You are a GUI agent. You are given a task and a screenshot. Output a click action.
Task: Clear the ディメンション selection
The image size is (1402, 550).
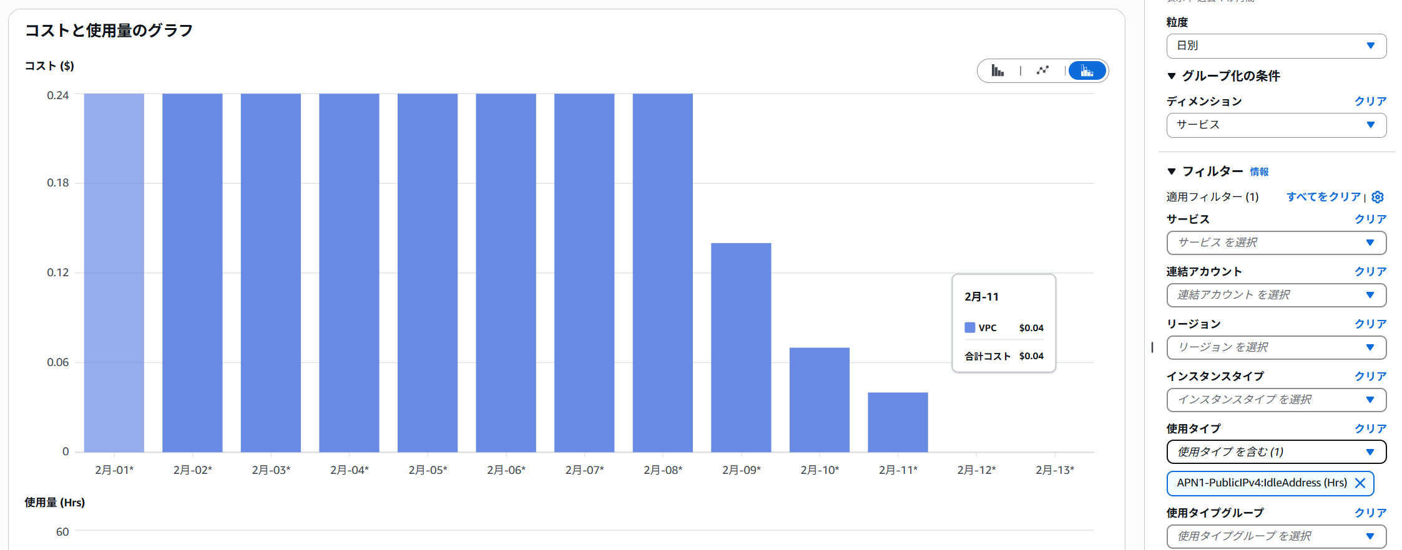[x=1370, y=101]
